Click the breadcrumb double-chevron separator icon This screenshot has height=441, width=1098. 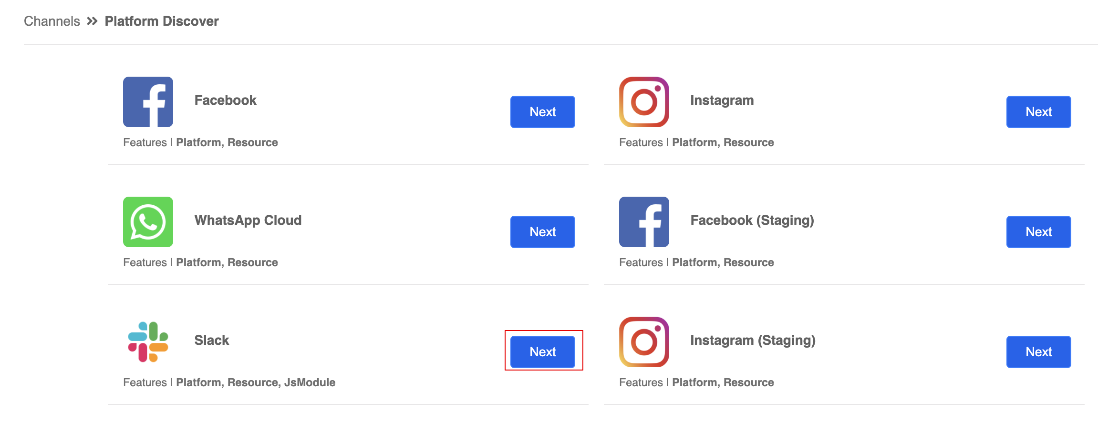tap(92, 21)
